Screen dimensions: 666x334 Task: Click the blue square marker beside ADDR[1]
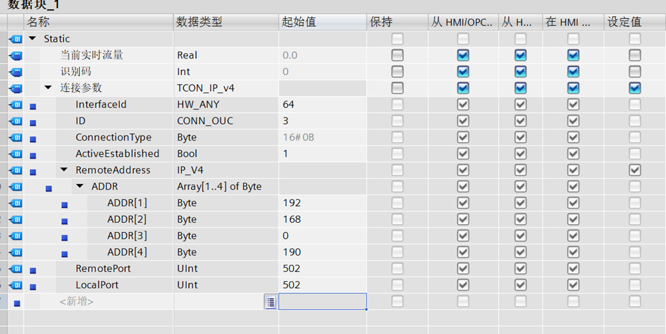coord(65,204)
